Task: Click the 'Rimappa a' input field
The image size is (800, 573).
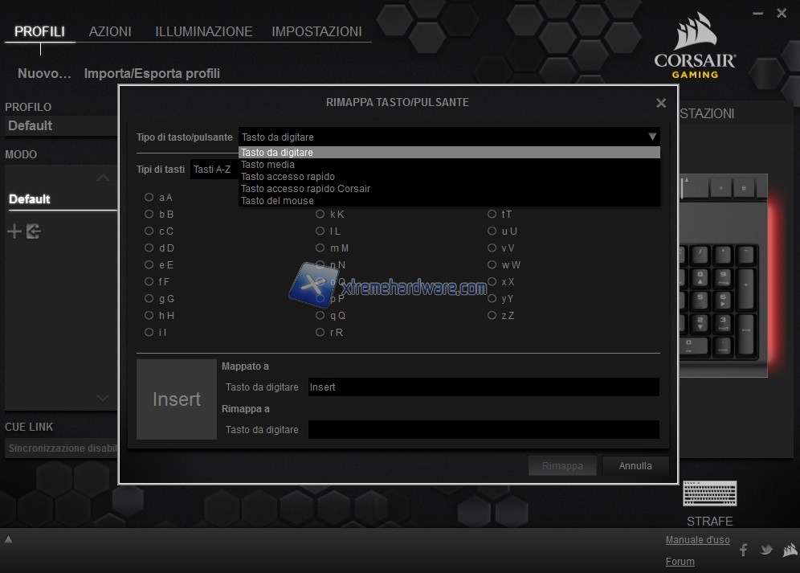Action: coord(484,430)
